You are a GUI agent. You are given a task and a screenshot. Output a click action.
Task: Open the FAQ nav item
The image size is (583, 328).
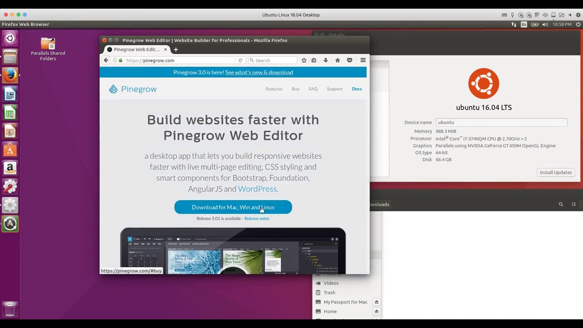pyautogui.click(x=313, y=89)
